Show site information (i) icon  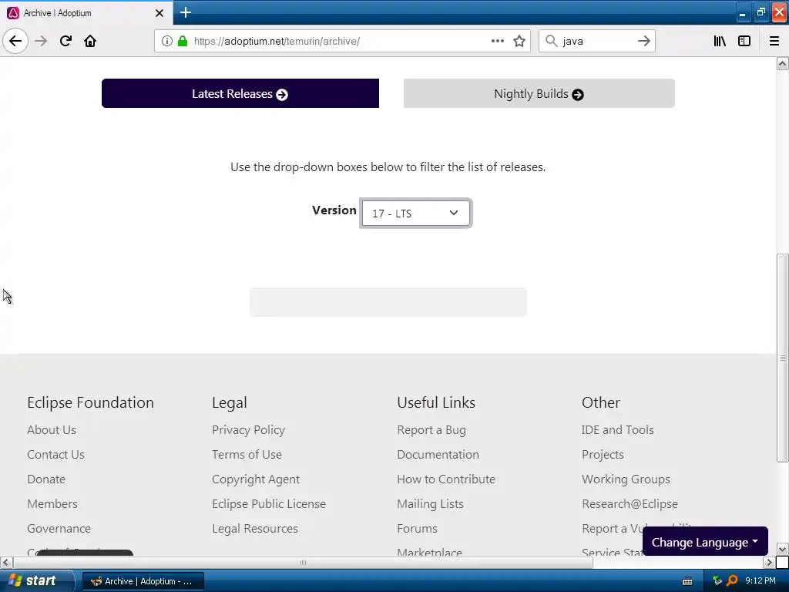[x=167, y=41]
